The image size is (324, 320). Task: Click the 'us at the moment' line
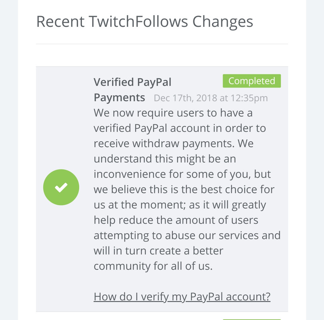pos(180,205)
